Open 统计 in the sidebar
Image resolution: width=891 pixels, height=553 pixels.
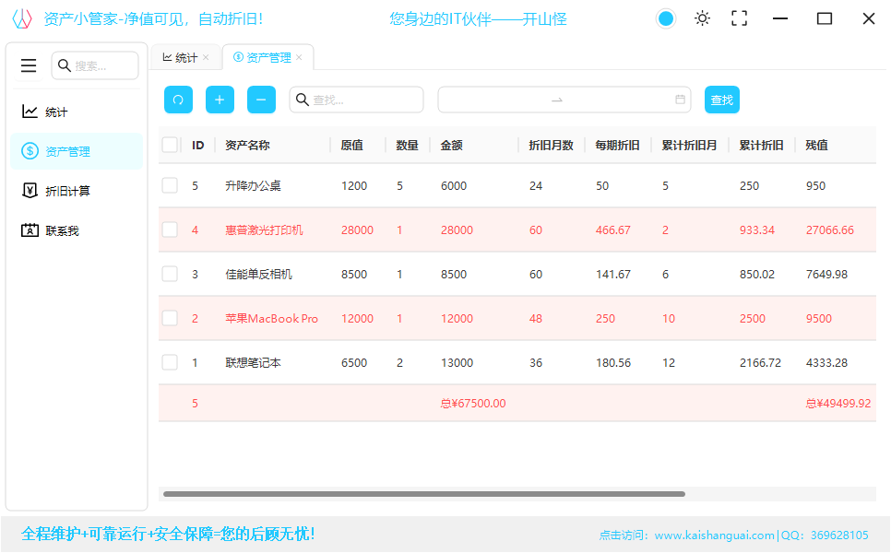coord(77,112)
